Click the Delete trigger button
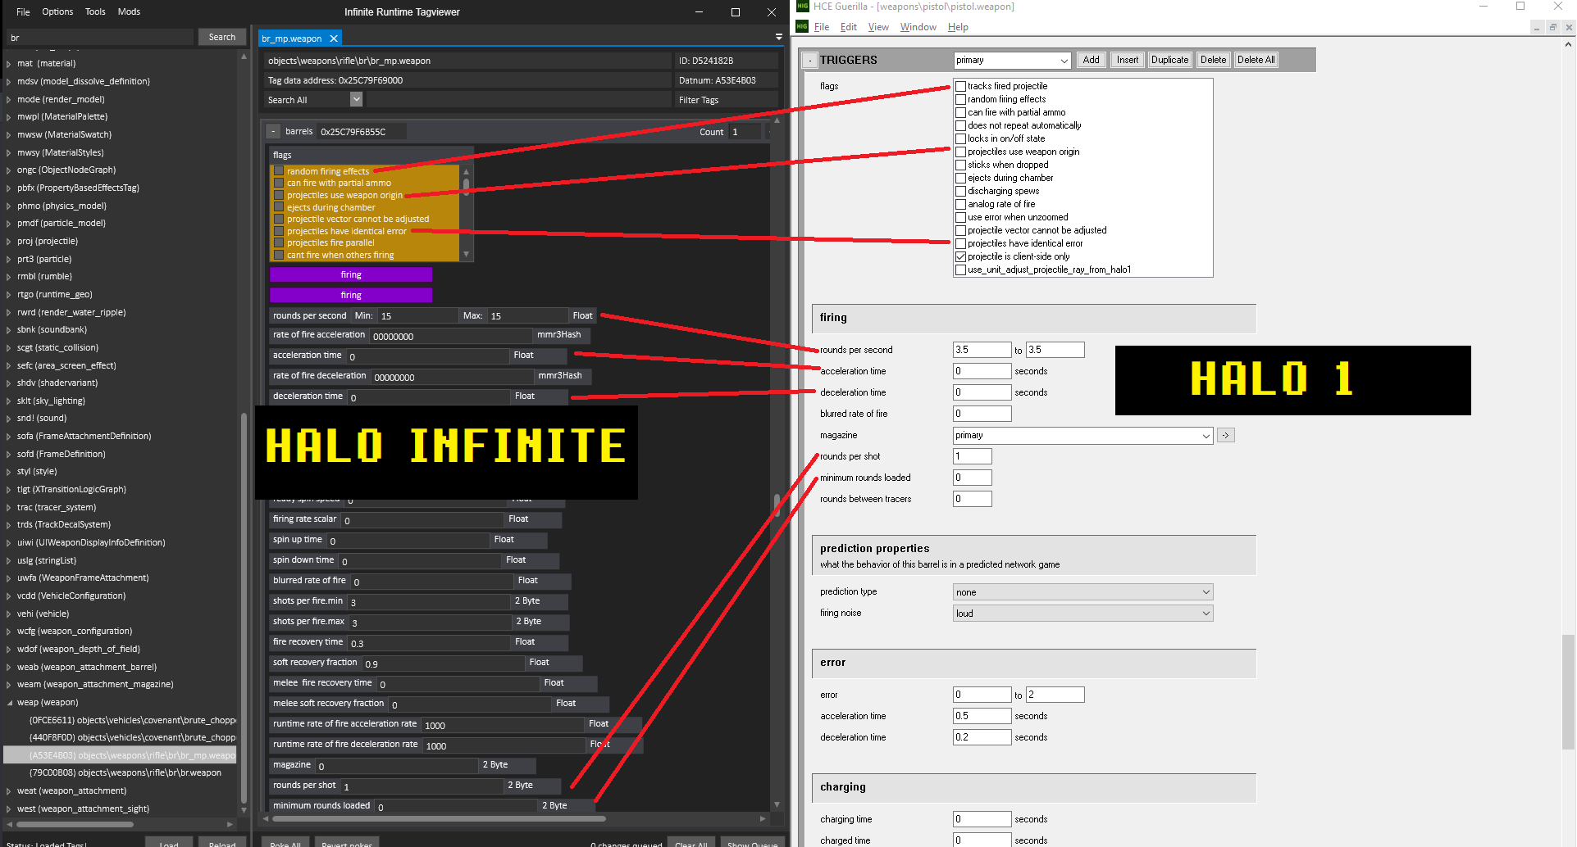Image resolution: width=1577 pixels, height=847 pixels. [1213, 61]
